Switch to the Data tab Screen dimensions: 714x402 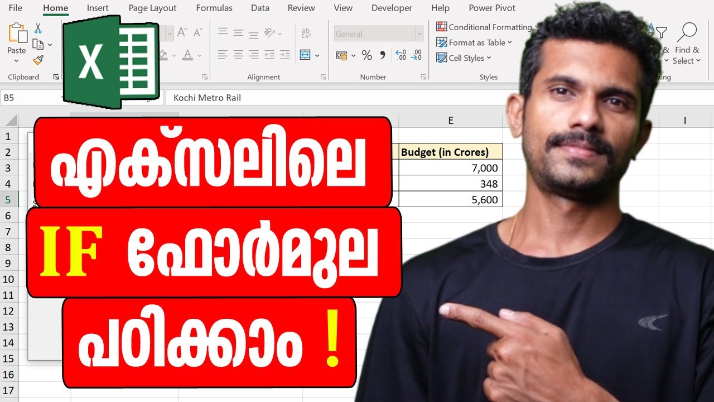[x=260, y=8]
